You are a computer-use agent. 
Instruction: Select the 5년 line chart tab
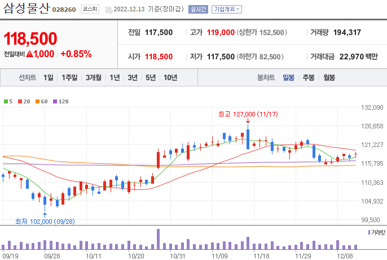(x=151, y=77)
